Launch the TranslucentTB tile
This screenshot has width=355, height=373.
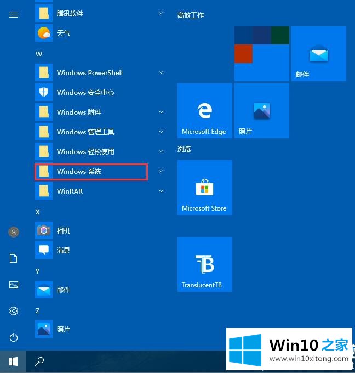[x=205, y=264]
